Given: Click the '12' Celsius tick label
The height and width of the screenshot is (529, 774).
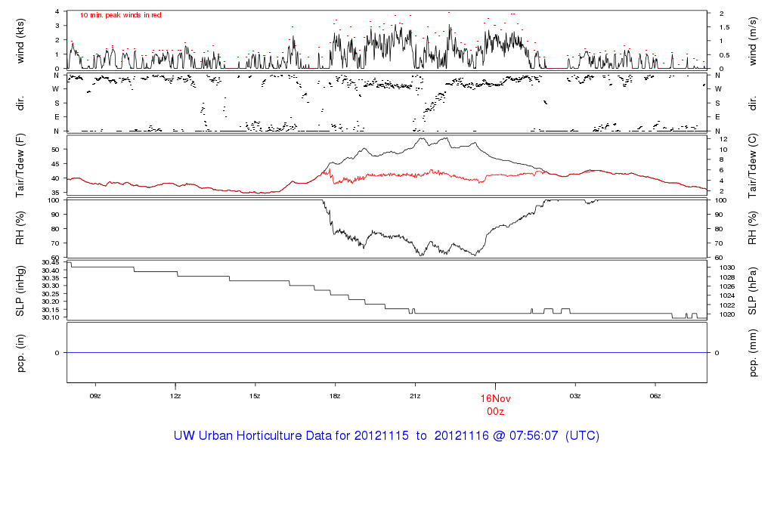Looking at the screenshot, I should pos(723,139).
